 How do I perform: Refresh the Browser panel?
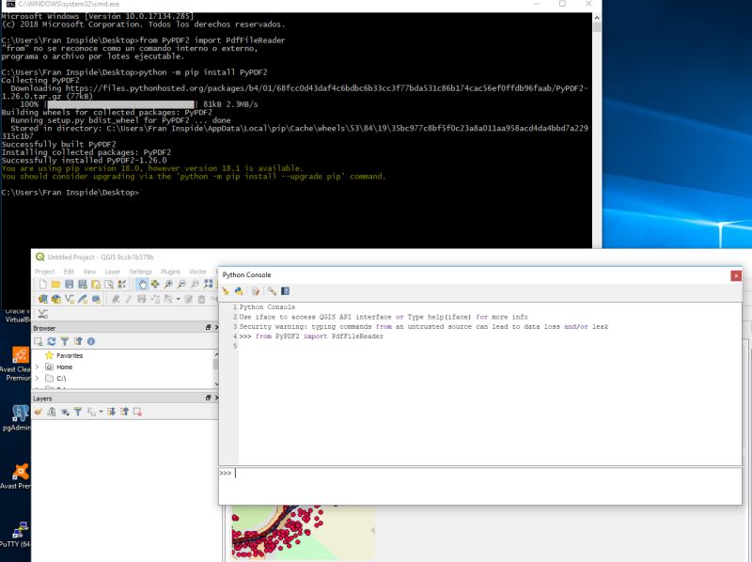pyautogui.click(x=51, y=341)
